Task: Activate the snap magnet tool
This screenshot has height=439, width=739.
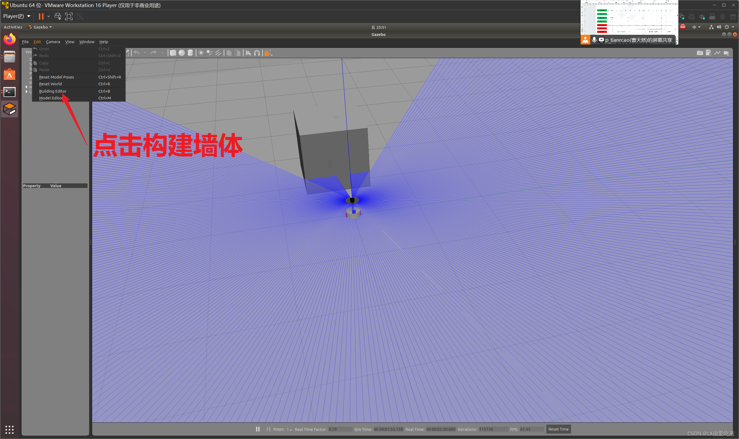Action: 257,53
